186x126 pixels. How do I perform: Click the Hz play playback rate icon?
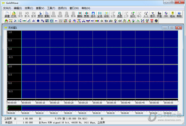[x=134, y=21]
